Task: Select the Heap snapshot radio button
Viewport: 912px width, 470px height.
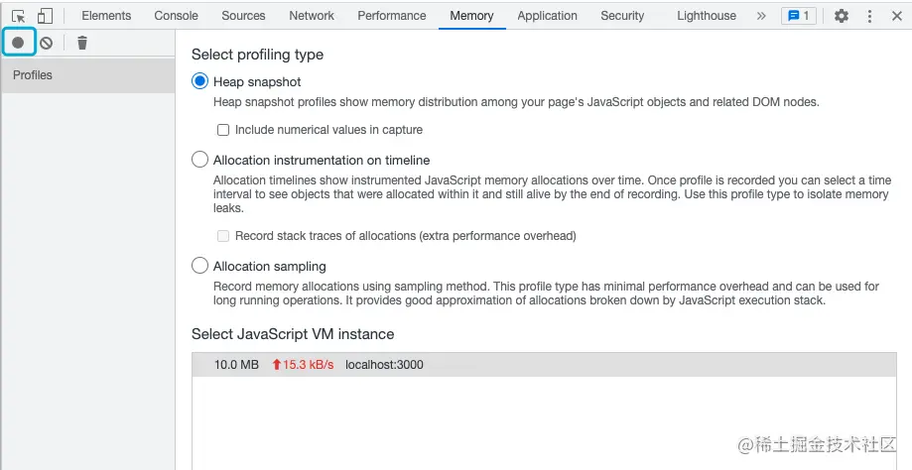Action: [199, 82]
